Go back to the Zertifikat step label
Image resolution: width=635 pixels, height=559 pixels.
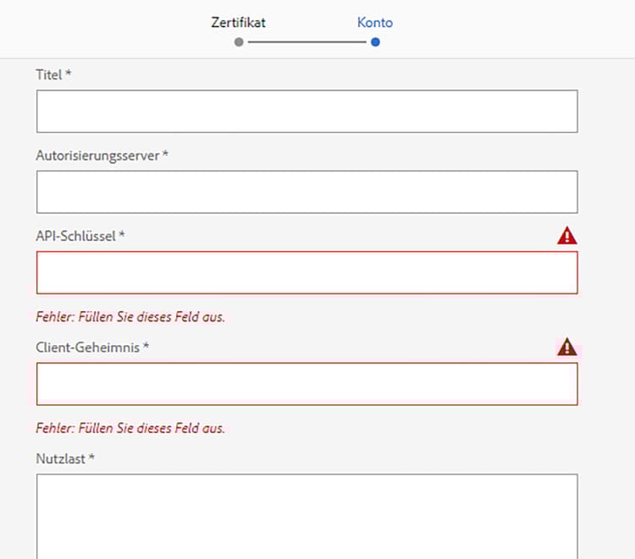pos(238,23)
